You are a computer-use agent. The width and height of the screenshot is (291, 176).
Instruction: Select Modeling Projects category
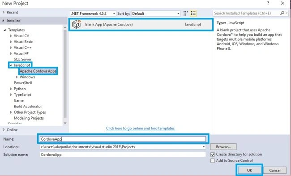29,118
